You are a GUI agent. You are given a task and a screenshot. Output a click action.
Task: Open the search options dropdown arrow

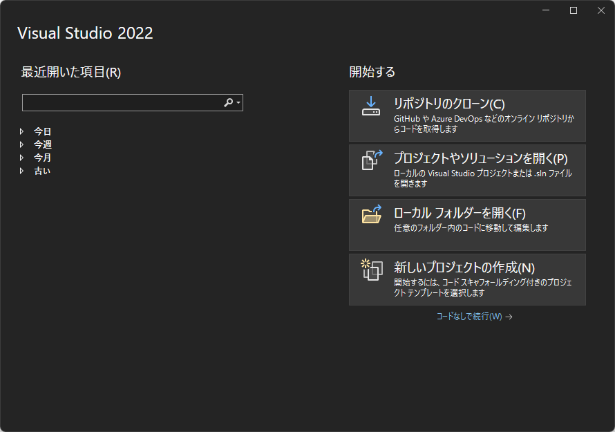(x=238, y=103)
